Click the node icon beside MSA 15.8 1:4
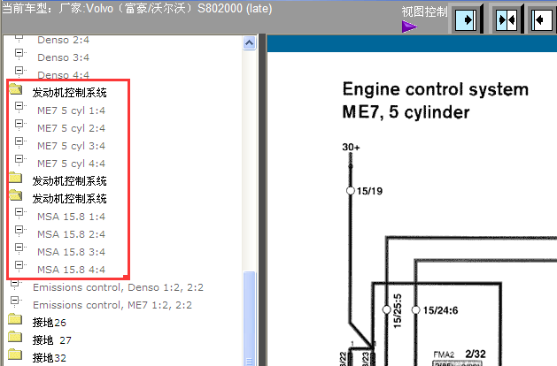557x366 pixels. (x=19, y=212)
